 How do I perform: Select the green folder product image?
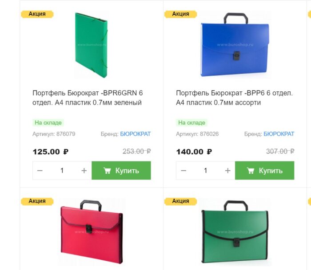(91, 45)
